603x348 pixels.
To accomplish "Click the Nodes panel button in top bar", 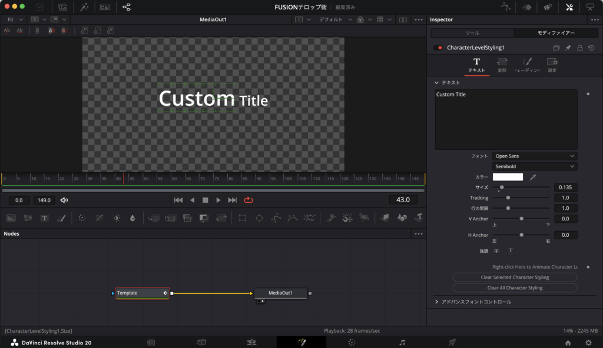I will point(127,7).
